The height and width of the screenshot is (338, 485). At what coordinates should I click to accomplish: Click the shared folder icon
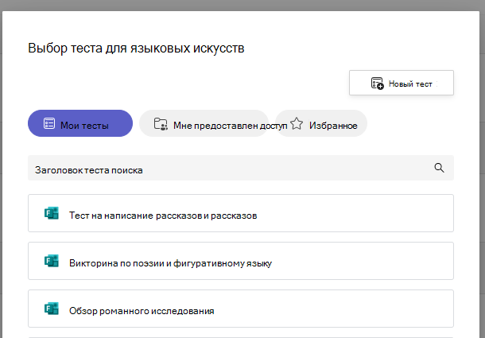click(161, 124)
